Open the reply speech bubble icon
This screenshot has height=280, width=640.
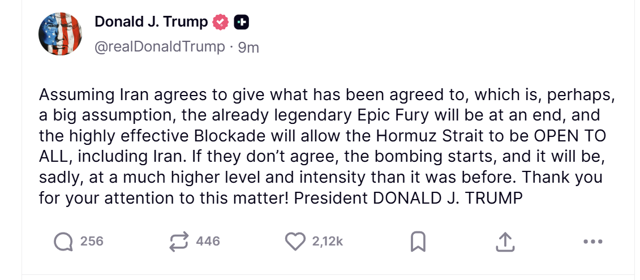(63, 242)
